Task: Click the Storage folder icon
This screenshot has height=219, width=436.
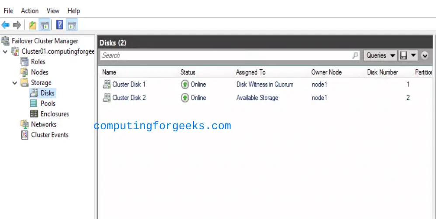Action: 24,82
